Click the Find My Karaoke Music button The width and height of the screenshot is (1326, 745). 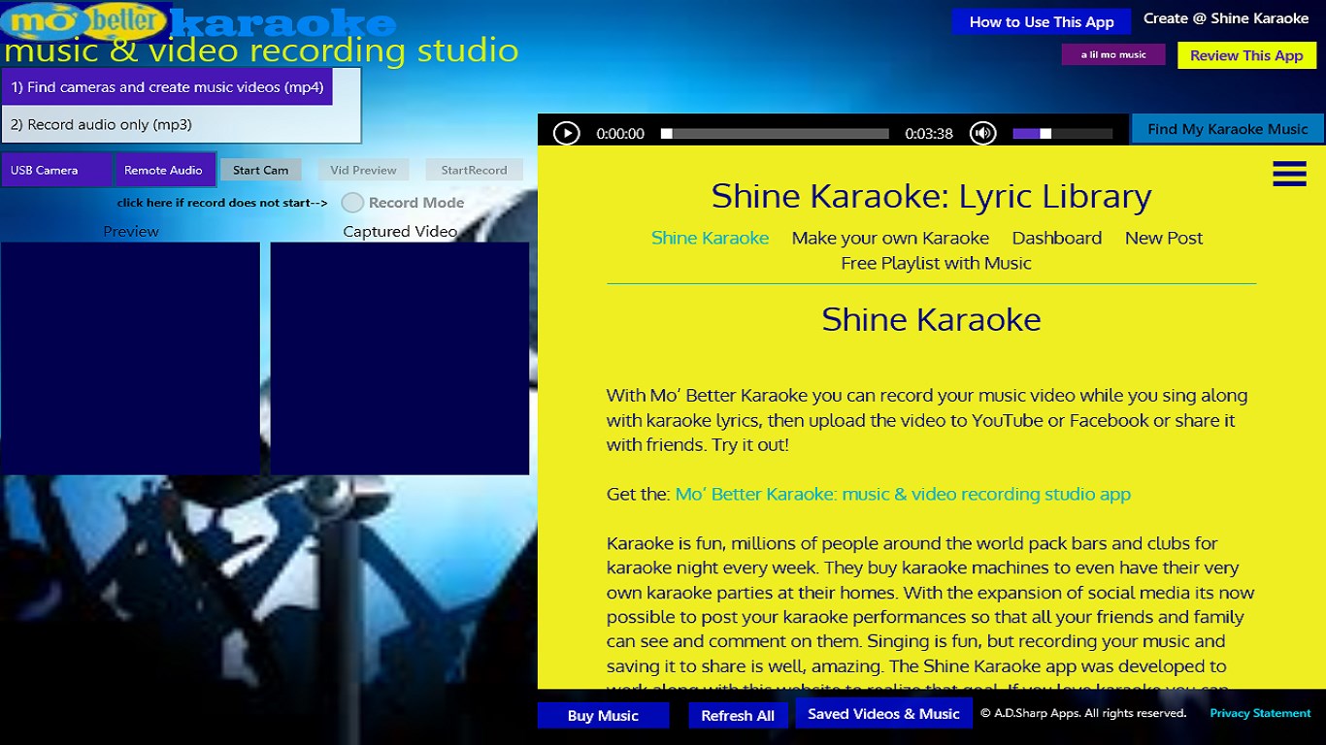[1226, 127]
